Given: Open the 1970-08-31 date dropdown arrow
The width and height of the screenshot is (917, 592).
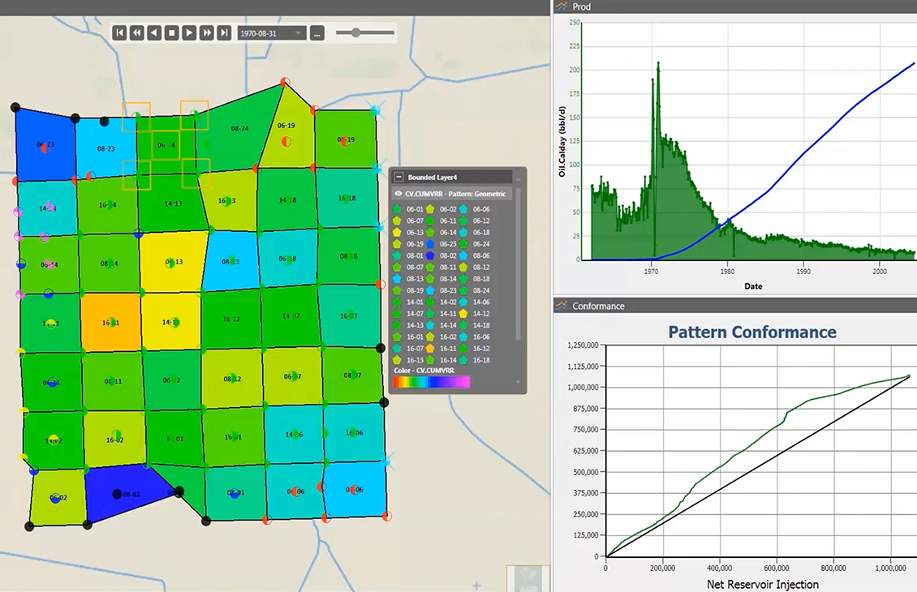Looking at the screenshot, I should pos(299,33).
